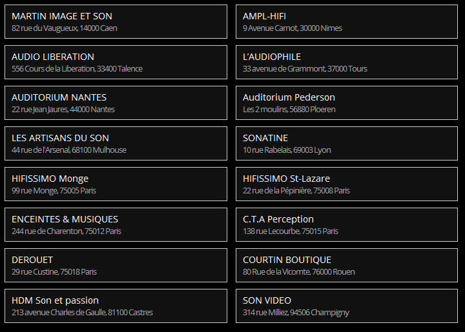Click the C.T.A Perception dealer card
Viewport: 465px width, 332px height.
347,224
